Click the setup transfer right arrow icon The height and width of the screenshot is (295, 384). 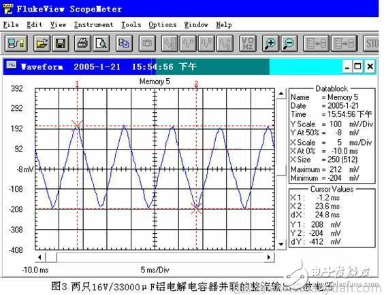point(344,44)
